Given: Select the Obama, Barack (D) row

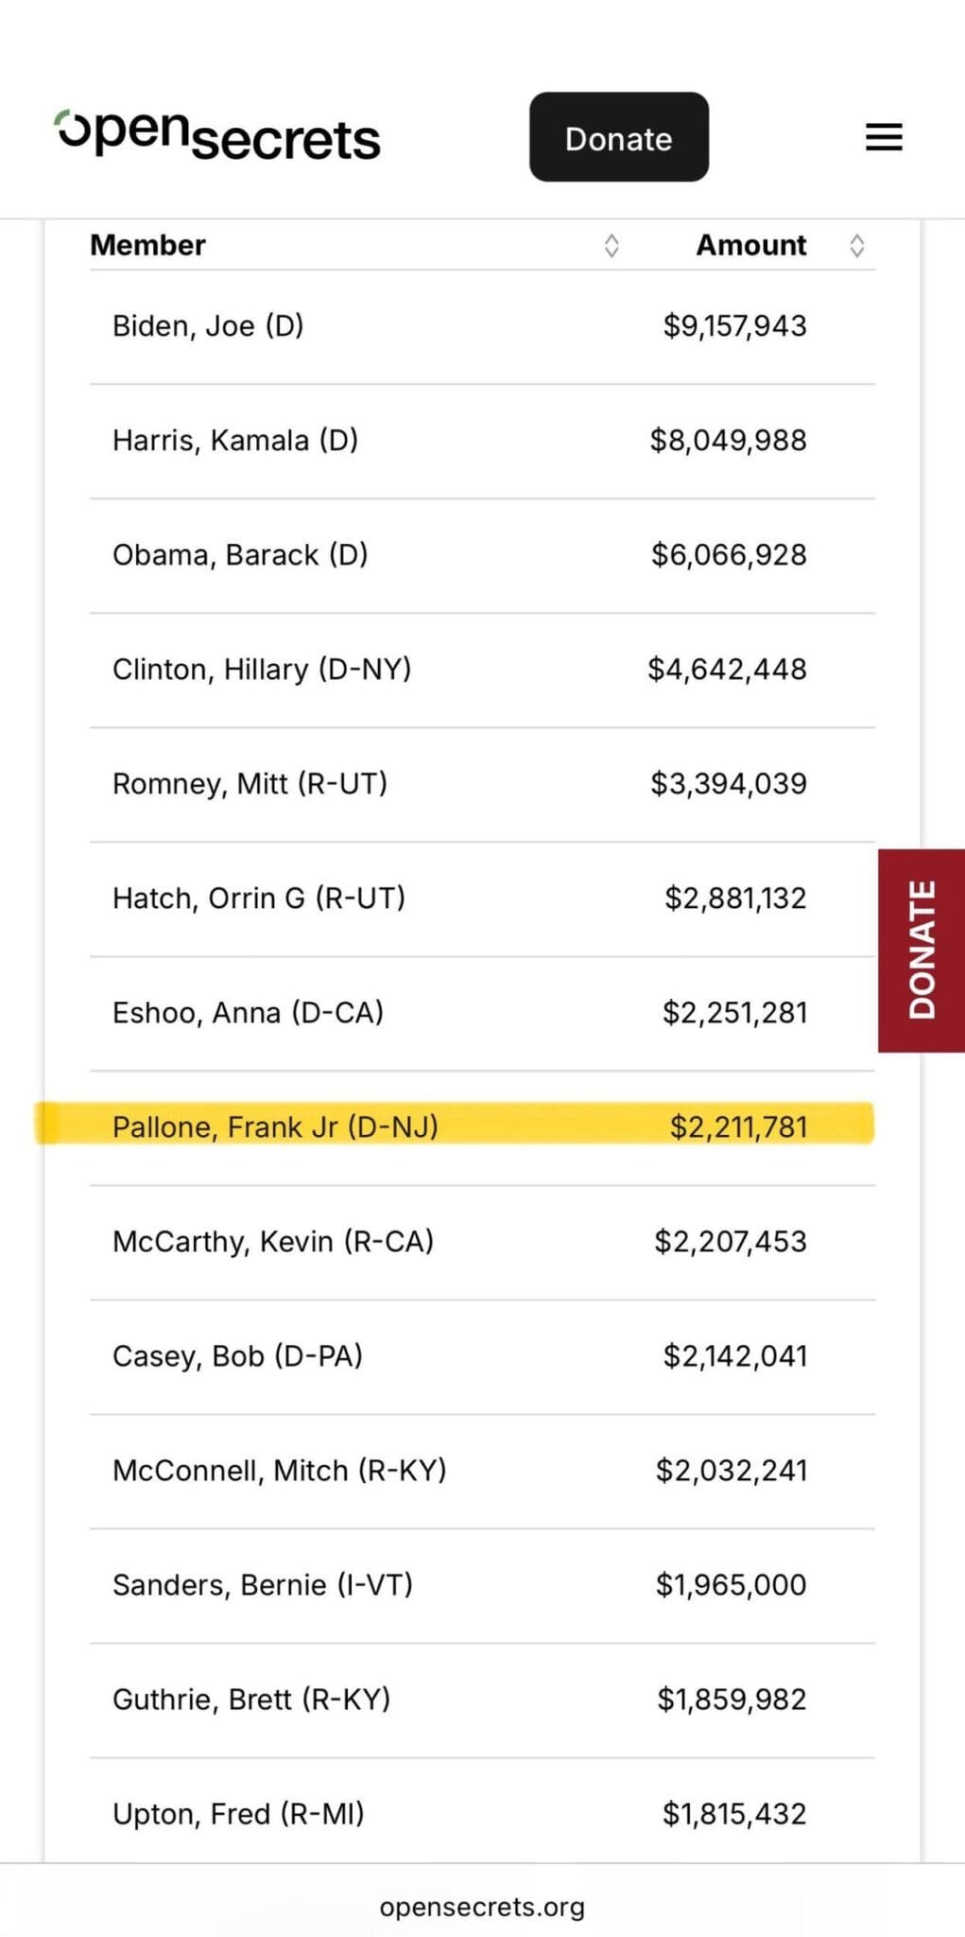Looking at the screenshot, I should pyautogui.click(x=240, y=555).
